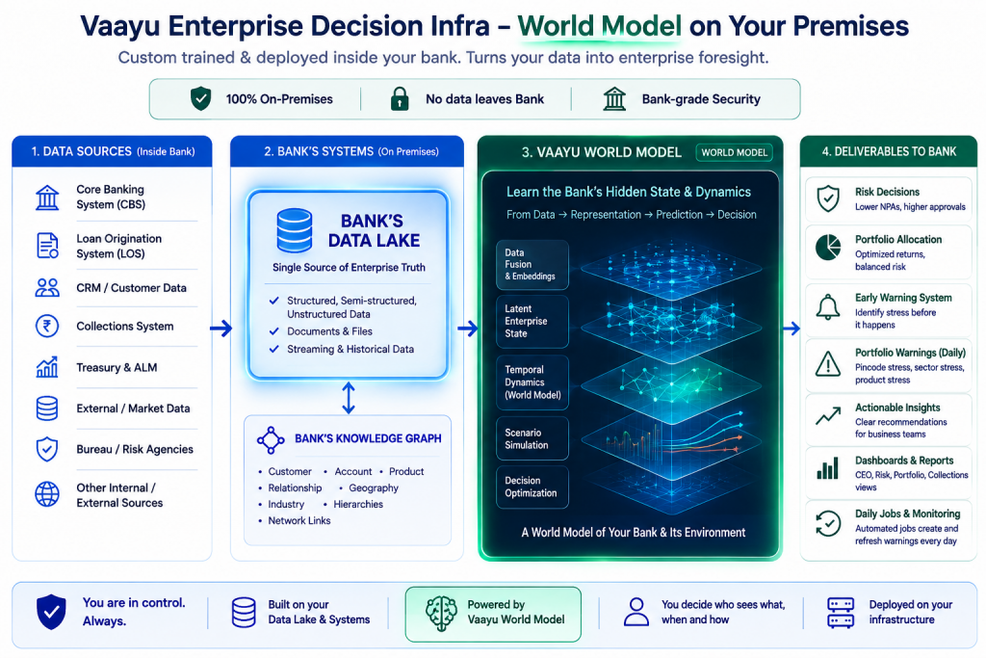Select the Treasury & ALM chart icon
Screen dimensions: 986x658
click(x=47, y=367)
